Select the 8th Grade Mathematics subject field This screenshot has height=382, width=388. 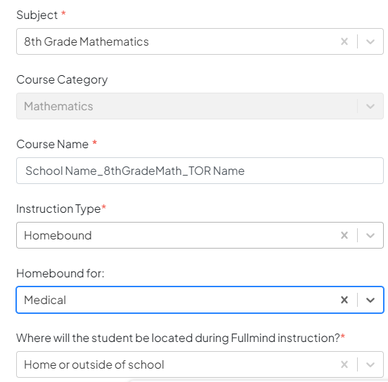coord(200,41)
